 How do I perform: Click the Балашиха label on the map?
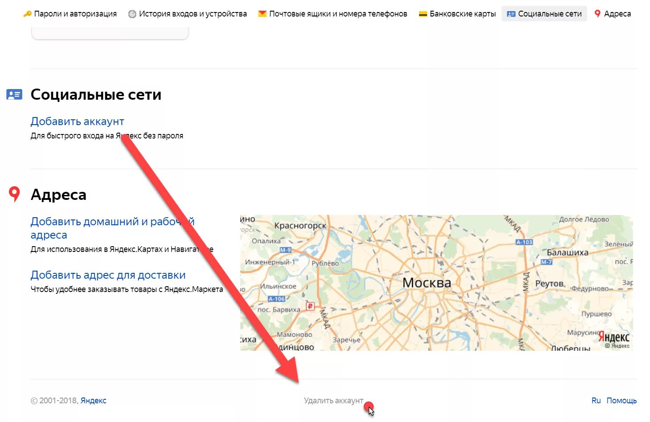pos(567,252)
